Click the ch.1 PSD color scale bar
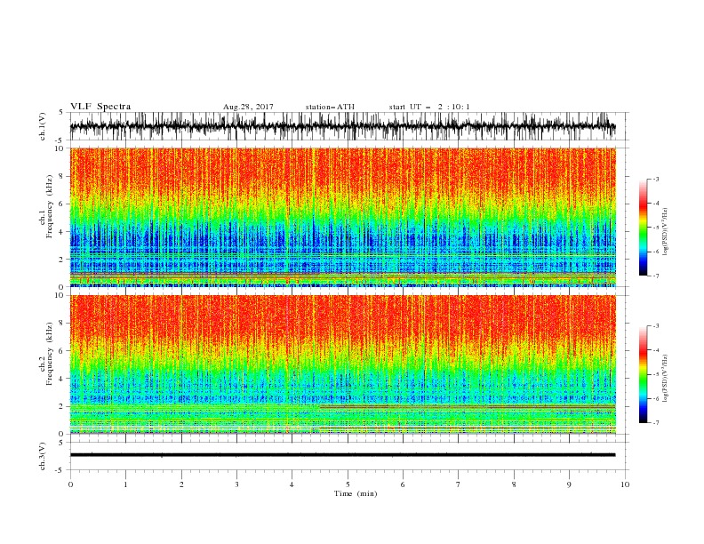The width and height of the screenshot is (704, 544). point(643,228)
